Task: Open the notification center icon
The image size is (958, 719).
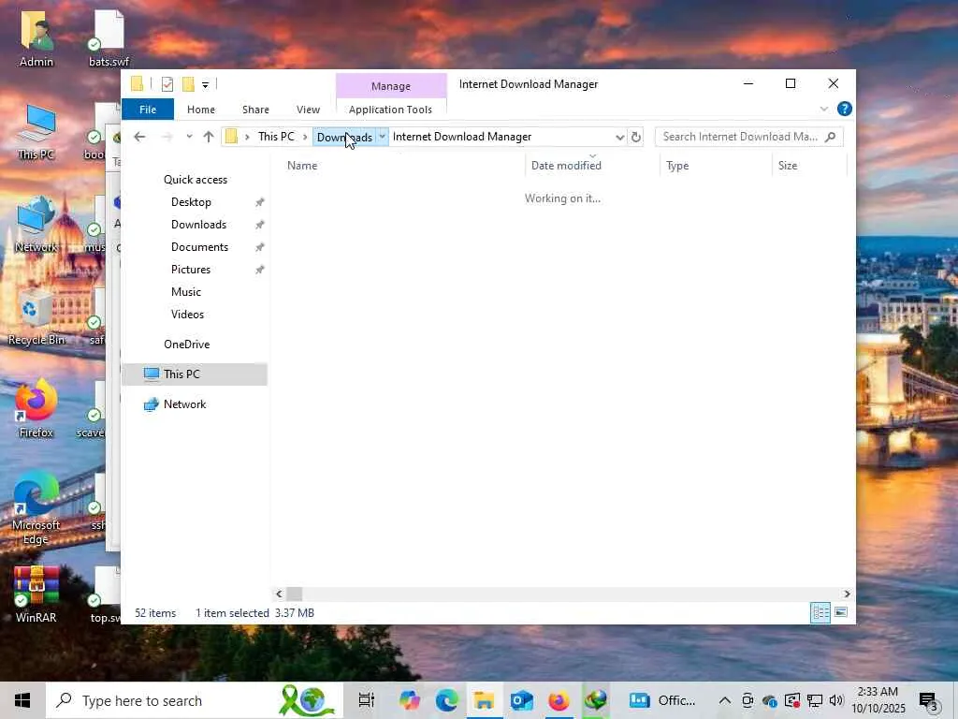Action: (x=928, y=700)
